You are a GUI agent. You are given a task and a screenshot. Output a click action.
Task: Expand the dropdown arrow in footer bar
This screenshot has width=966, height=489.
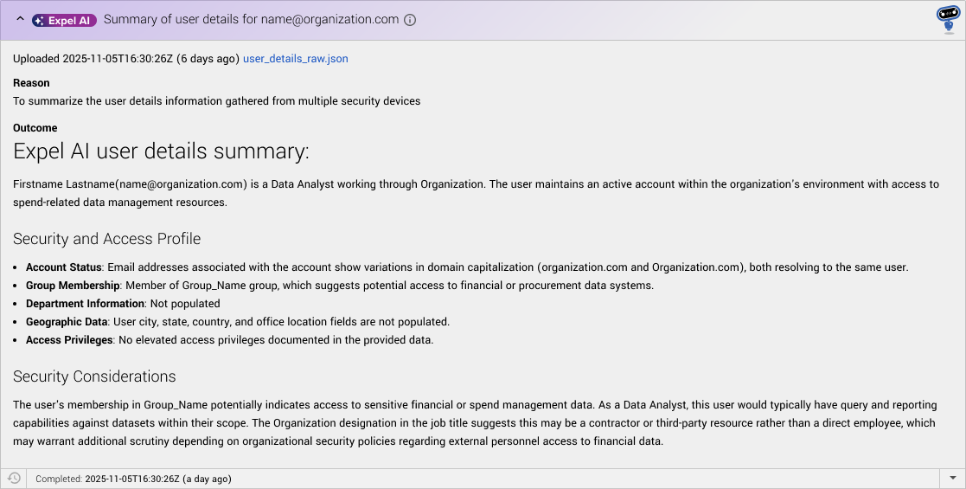point(952,479)
